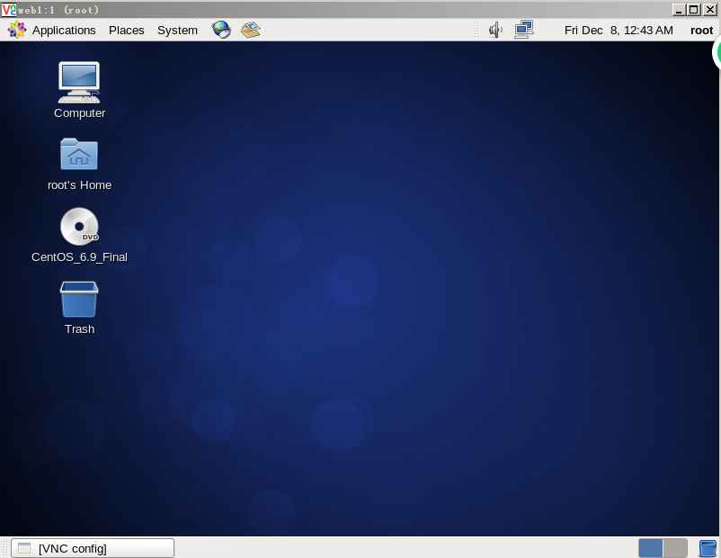Minimize the VNC viewer window
The image size is (721, 558).
678,10
